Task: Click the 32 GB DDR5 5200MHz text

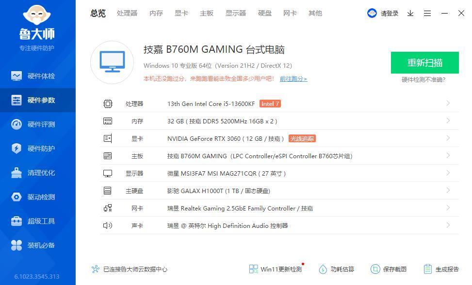Action: [222, 121]
